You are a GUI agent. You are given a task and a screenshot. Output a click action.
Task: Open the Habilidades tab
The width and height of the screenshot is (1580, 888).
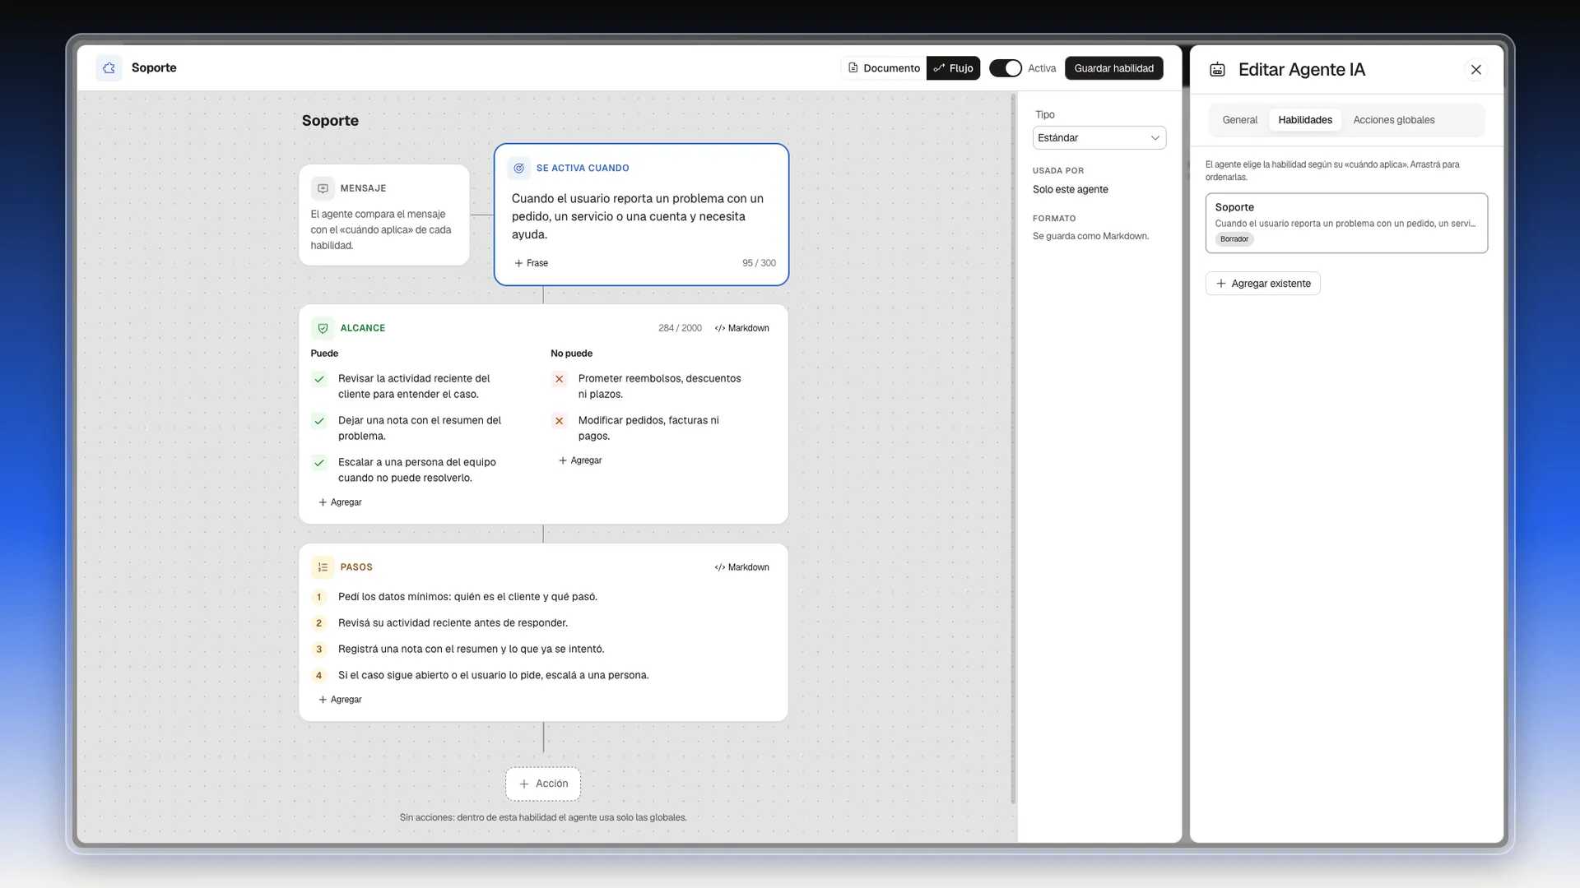[x=1305, y=120]
